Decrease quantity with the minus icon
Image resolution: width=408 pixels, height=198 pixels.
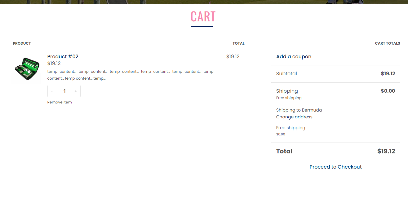pos(52,91)
